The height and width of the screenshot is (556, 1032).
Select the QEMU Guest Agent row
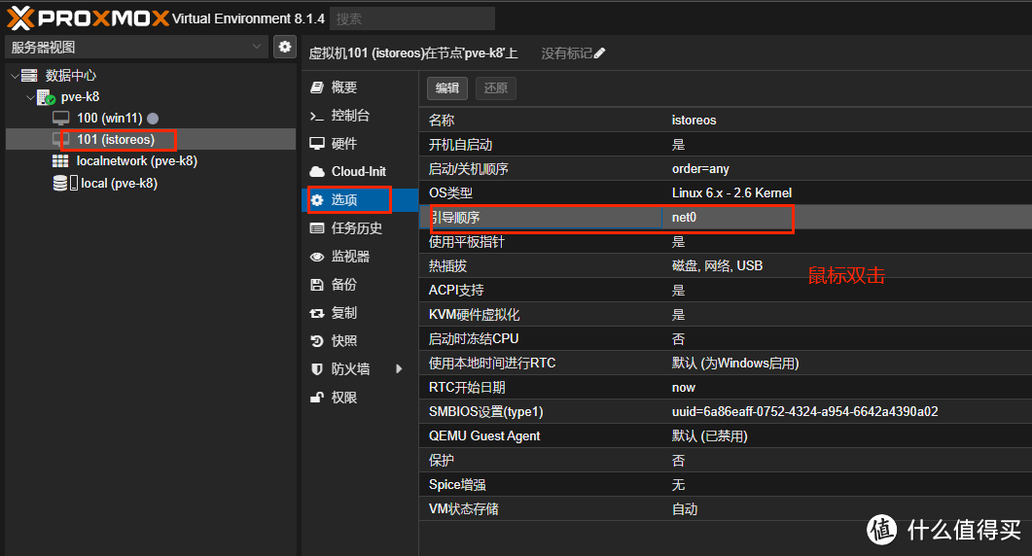tap(726, 436)
